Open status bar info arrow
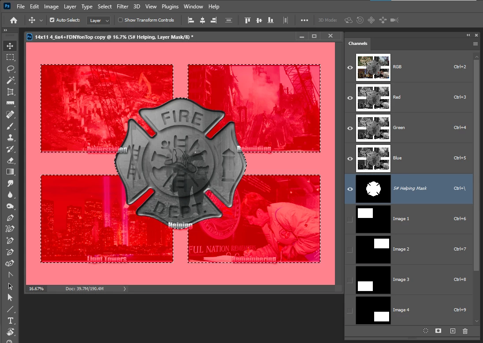The height and width of the screenshot is (343, 483). coord(124,289)
